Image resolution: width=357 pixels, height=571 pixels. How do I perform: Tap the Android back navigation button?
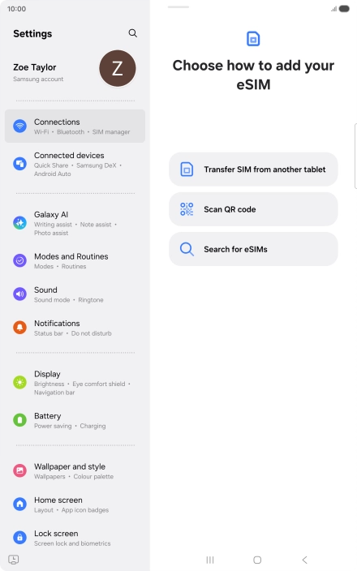pos(304,560)
